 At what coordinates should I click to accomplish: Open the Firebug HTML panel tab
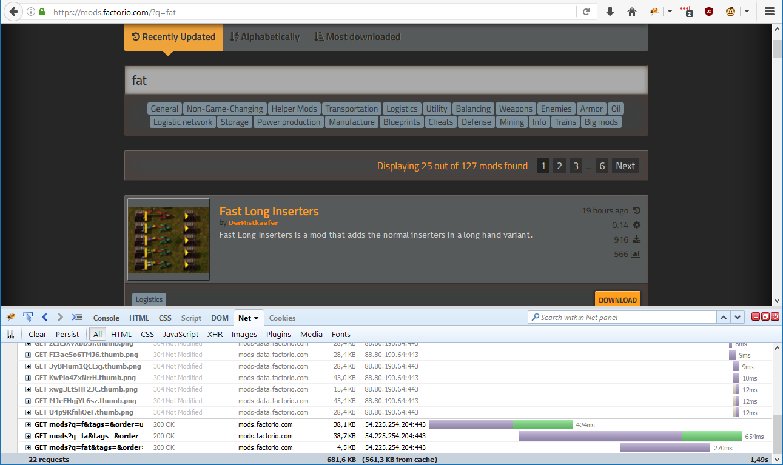(139, 318)
